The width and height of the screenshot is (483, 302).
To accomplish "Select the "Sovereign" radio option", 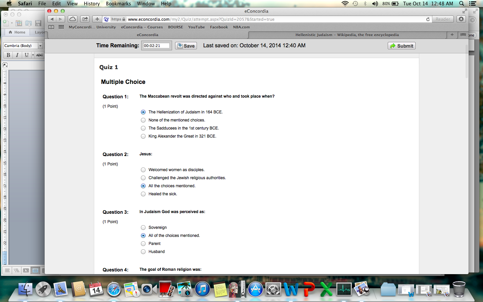I will (143, 228).
